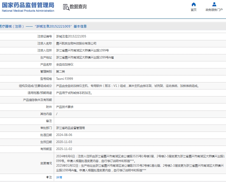
Task: Click the 批准日期 row label
Action: click(46, 135)
